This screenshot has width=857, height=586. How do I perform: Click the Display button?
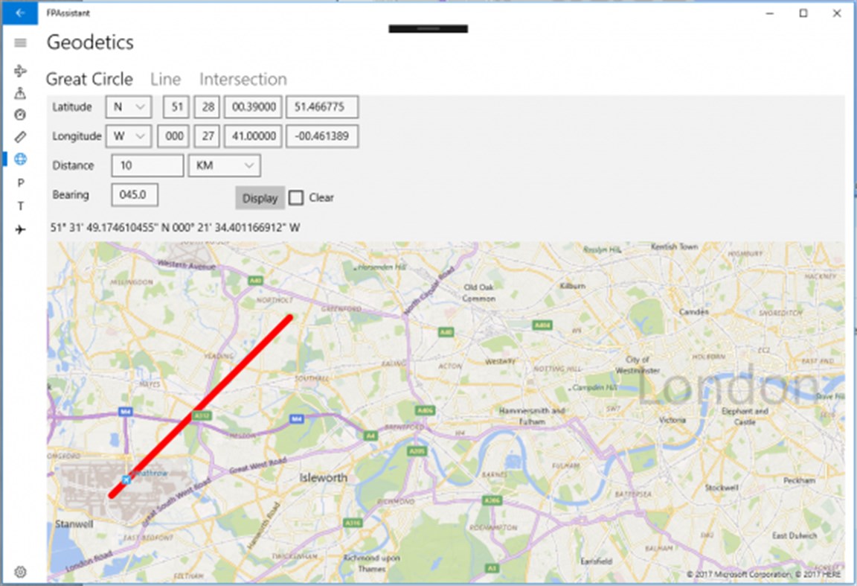click(260, 198)
